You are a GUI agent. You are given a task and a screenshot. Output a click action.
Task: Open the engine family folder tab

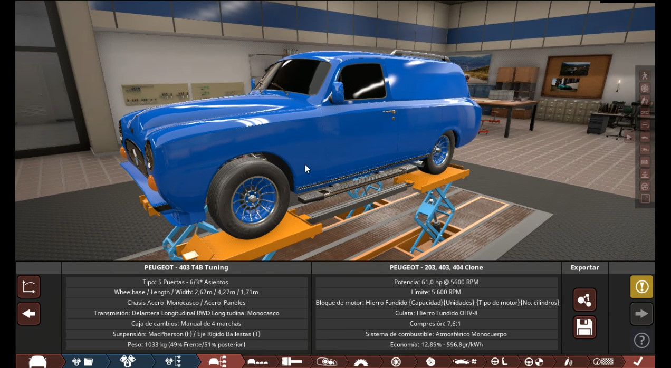click(82, 361)
